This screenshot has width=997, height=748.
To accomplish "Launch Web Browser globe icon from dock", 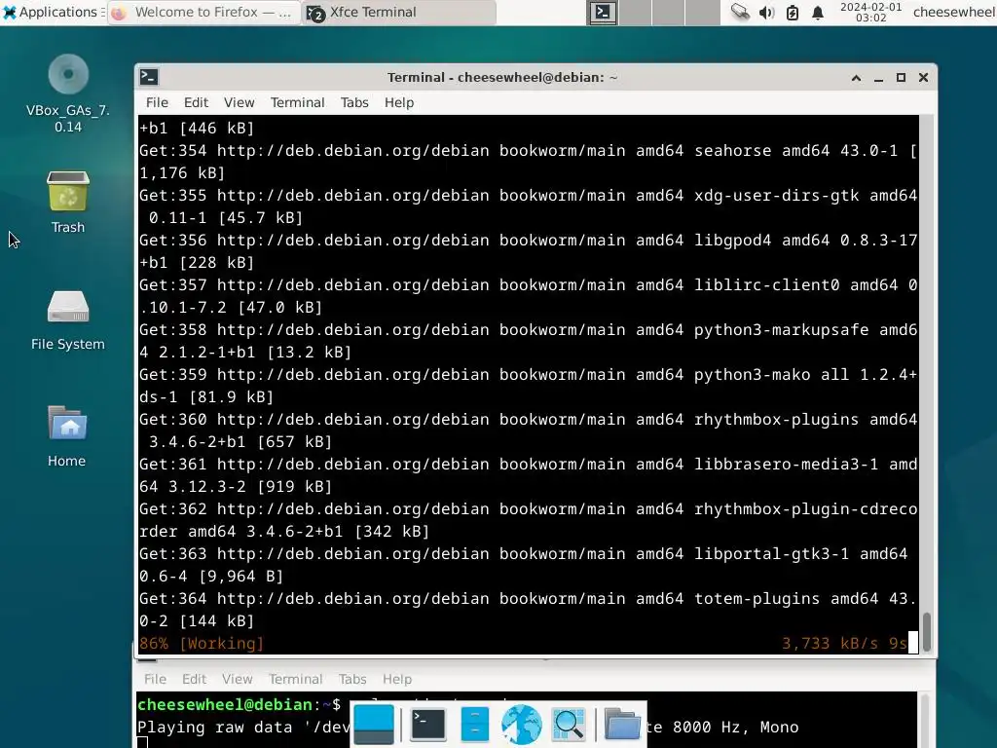I will (x=522, y=725).
